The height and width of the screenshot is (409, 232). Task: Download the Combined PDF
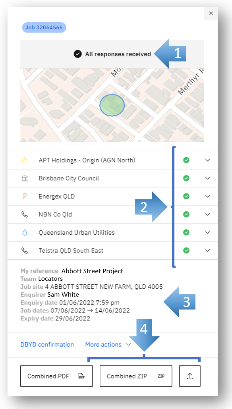(56, 376)
